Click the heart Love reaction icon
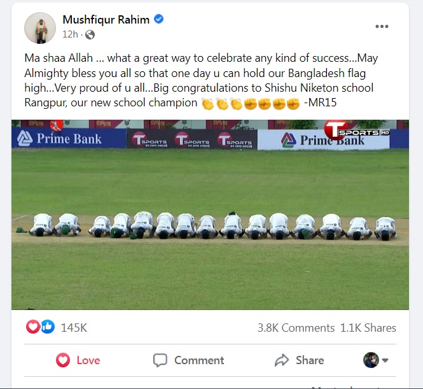Image resolution: width=423 pixels, height=389 pixels. [33, 327]
